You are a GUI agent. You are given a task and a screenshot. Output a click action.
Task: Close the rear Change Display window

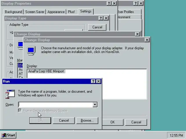coord(137,34)
